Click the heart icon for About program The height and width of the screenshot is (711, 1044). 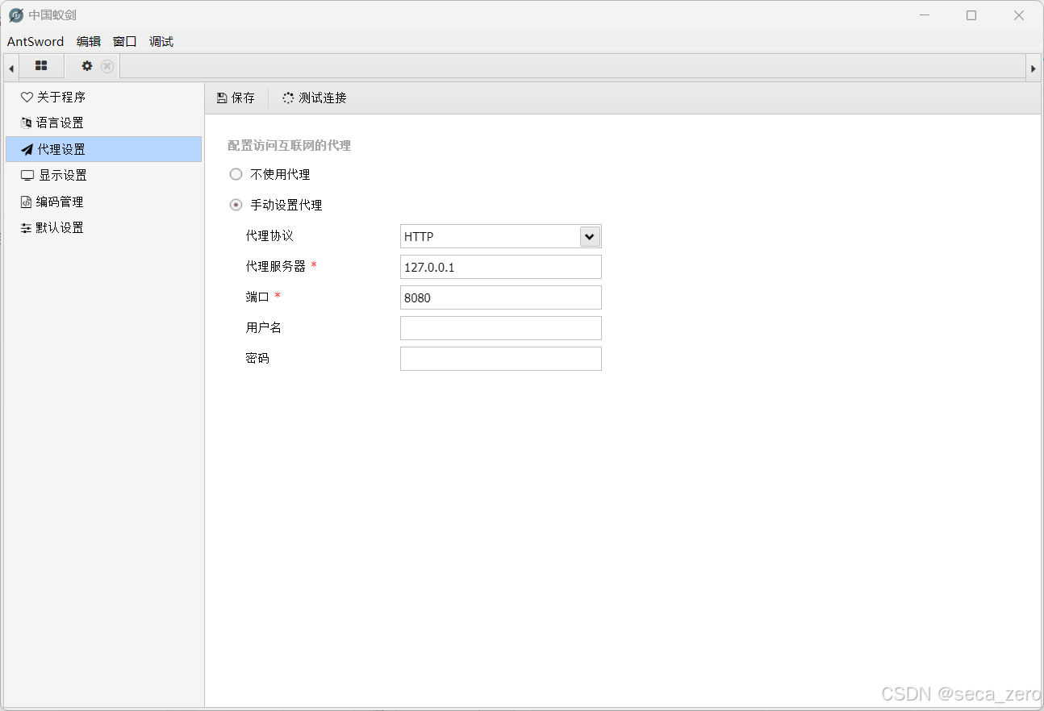tap(27, 98)
